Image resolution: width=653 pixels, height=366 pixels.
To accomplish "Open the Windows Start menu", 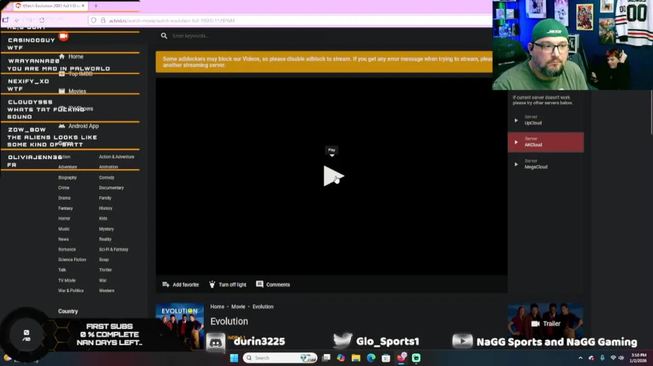I will 234,358.
